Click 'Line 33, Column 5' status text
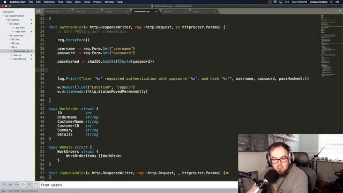 30,191
